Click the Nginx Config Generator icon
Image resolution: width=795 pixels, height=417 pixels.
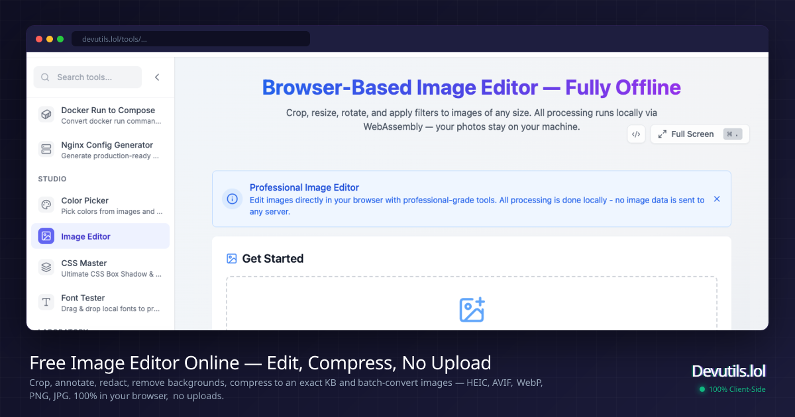pyautogui.click(x=46, y=149)
